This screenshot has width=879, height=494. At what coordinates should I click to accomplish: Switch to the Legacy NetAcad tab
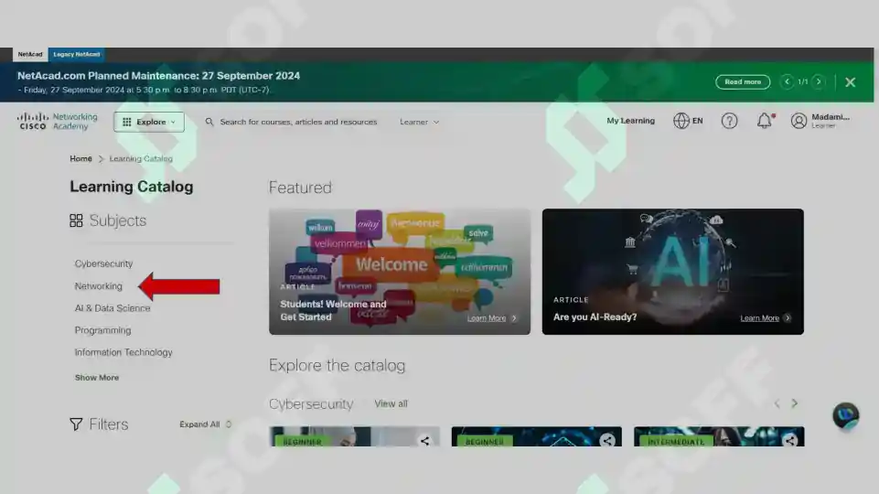77,54
